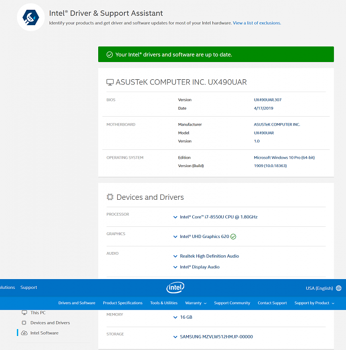This screenshot has width=346, height=350.
Task: Click the green checkmark beside UHD Graphics 620
Action: click(233, 237)
